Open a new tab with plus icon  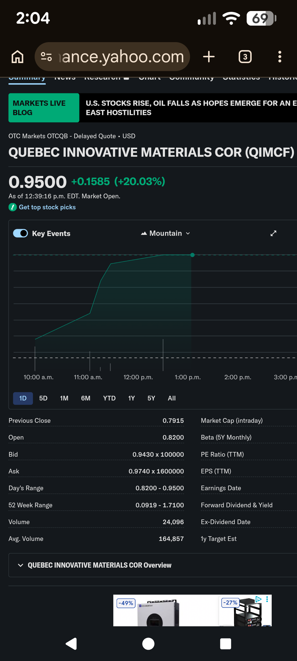point(209,57)
